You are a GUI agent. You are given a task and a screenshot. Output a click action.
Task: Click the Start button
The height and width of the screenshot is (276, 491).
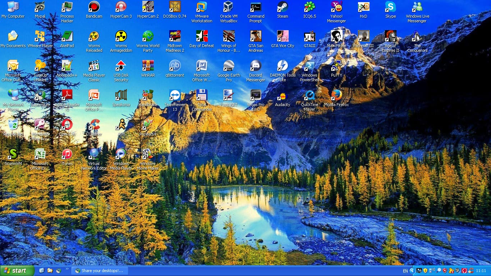[17, 271]
